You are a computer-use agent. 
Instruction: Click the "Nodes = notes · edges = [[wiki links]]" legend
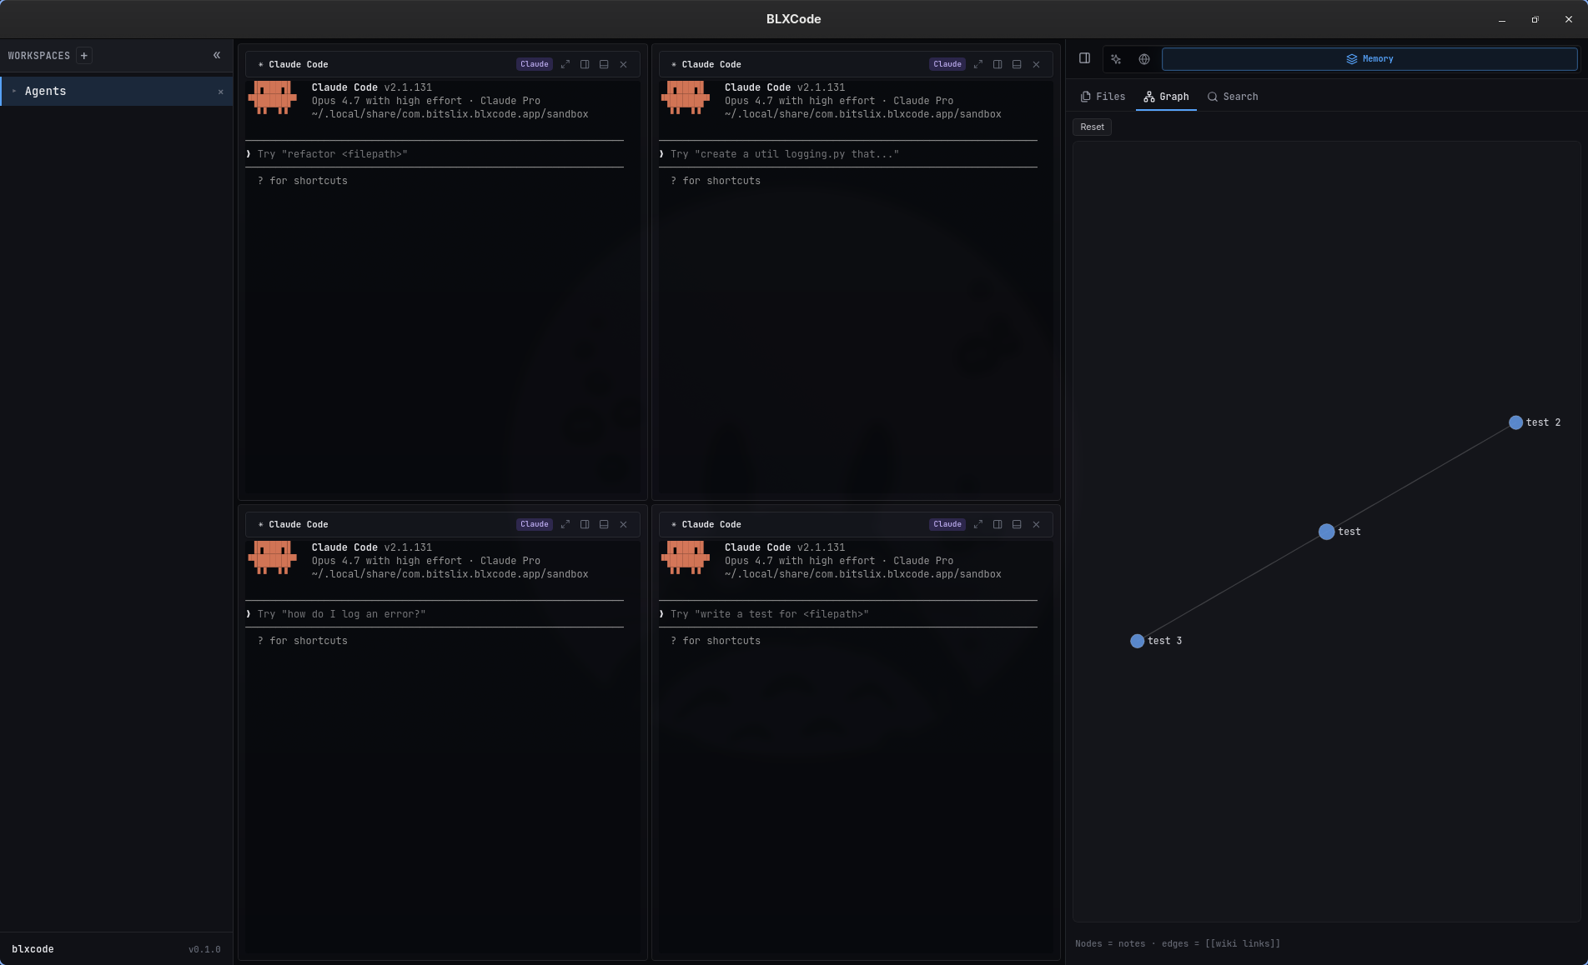pos(1178,944)
